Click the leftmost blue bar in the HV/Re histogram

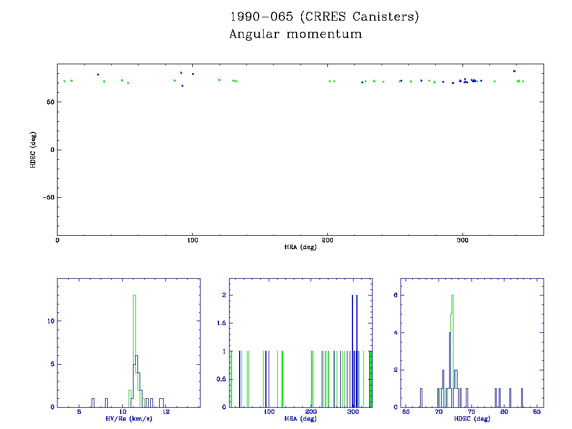point(93,402)
